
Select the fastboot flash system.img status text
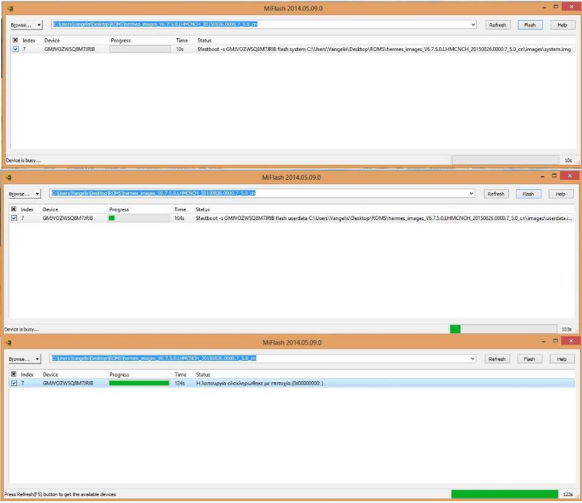(x=384, y=49)
